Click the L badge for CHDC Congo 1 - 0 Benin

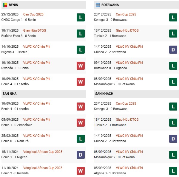click(x=80, y=17)
